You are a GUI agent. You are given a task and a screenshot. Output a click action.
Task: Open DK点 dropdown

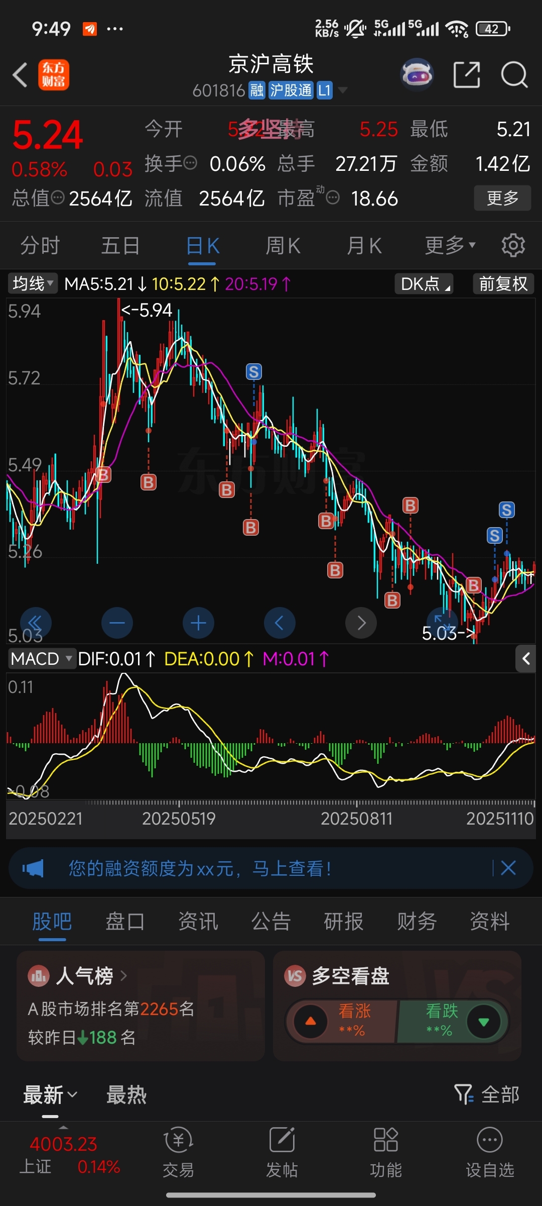click(x=424, y=284)
